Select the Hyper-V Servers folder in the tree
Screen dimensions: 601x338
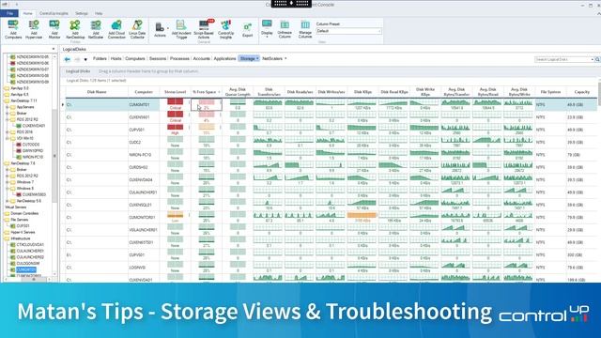pos(23,232)
